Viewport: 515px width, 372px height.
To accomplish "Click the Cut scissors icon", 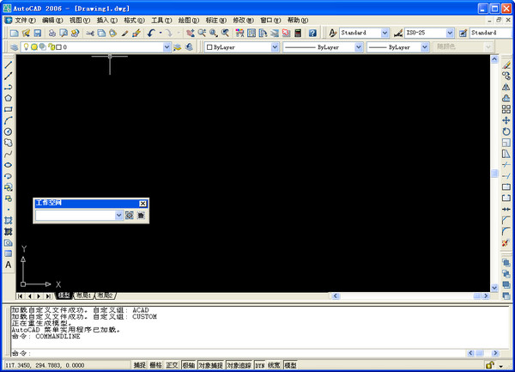I will [89, 33].
